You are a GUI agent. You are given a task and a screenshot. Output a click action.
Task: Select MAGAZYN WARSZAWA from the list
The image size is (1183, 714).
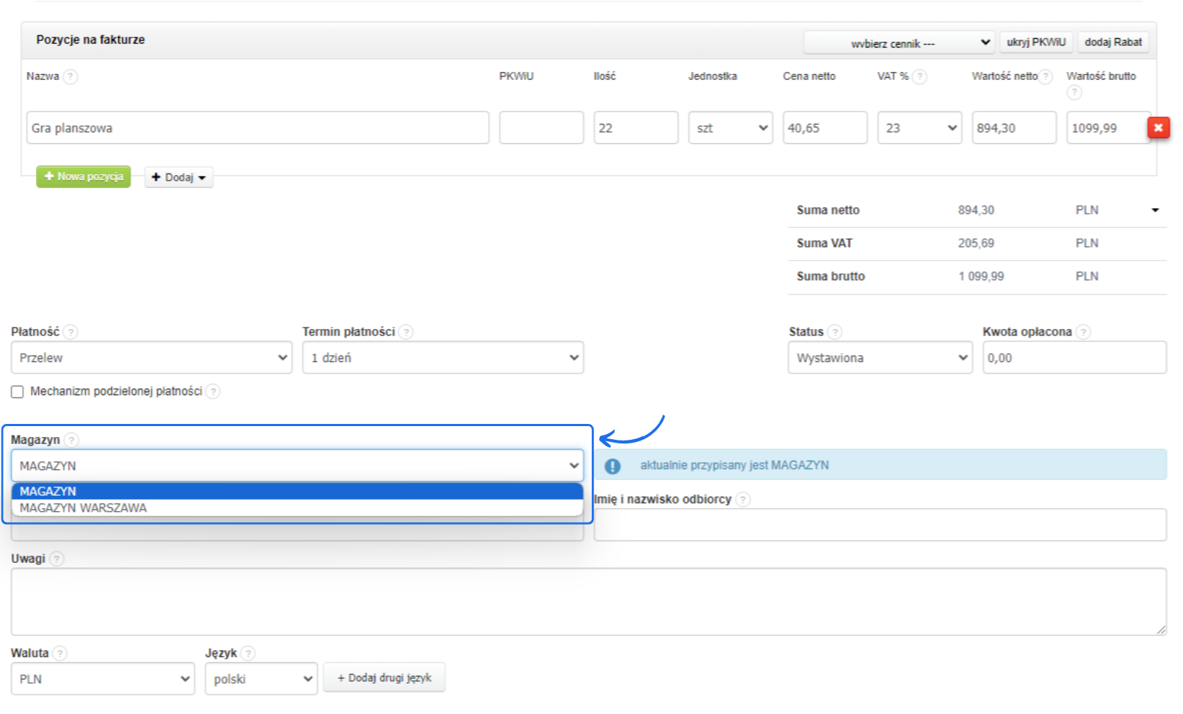tap(83, 508)
